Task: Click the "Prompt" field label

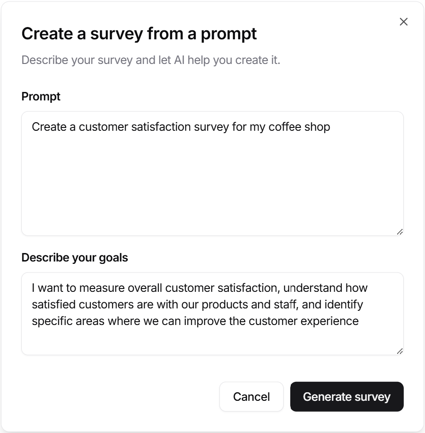Action: 41,97
